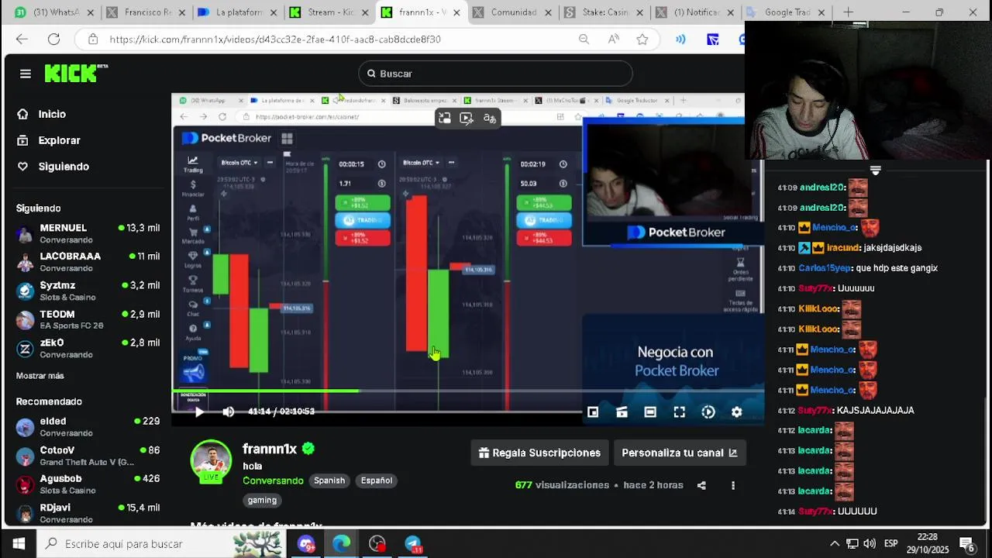Add page to favorites with the star
This screenshot has height=558, width=992.
coord(642,40)
